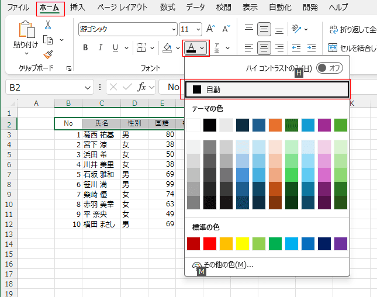
Task: Apply Italic formatting
Action: 100,48
